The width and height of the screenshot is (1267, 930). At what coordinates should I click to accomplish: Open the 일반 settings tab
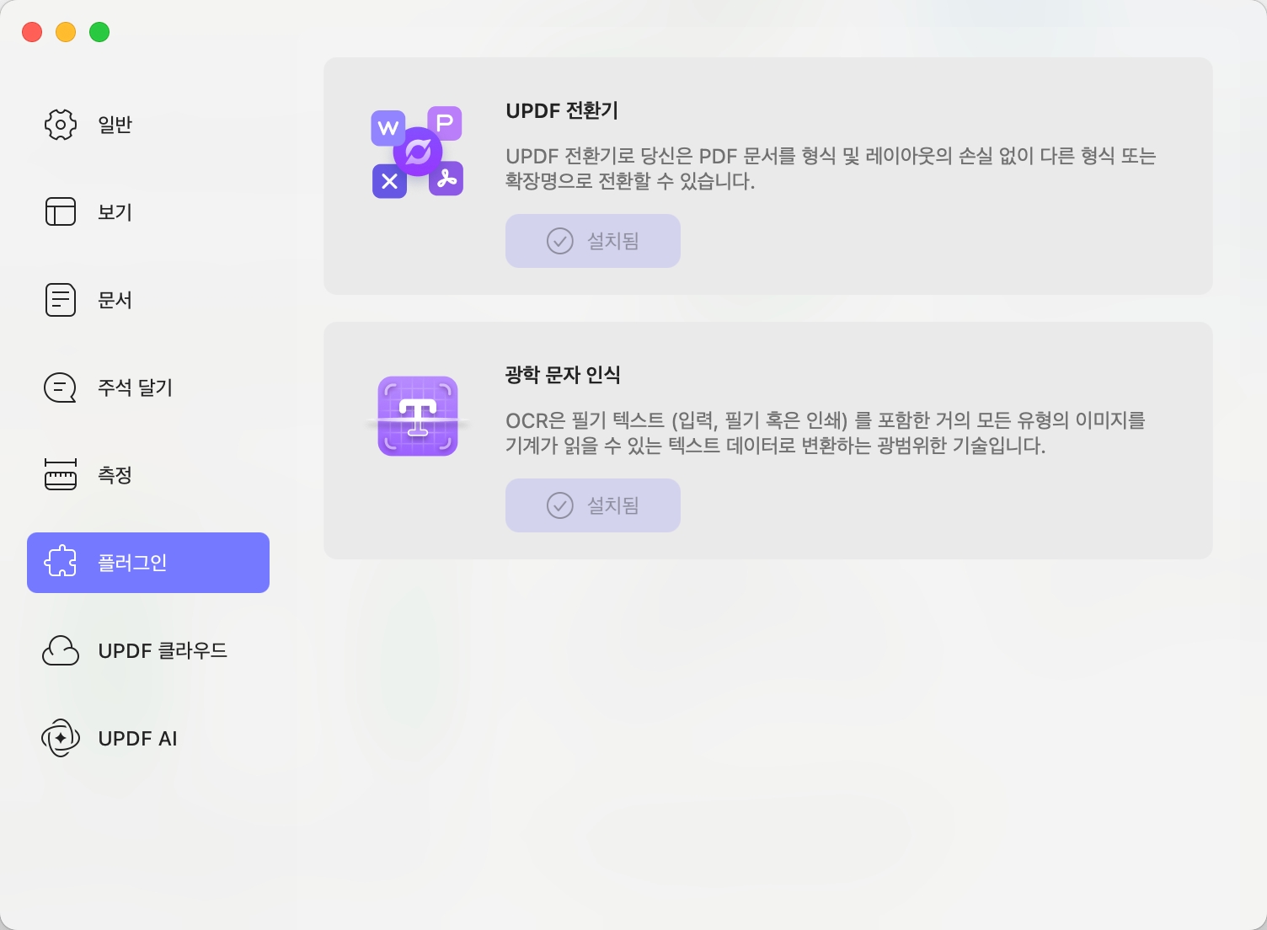148,125
